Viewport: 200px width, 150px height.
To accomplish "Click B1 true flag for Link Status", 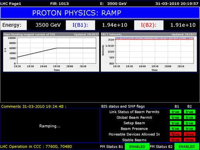I will [176, 112].
